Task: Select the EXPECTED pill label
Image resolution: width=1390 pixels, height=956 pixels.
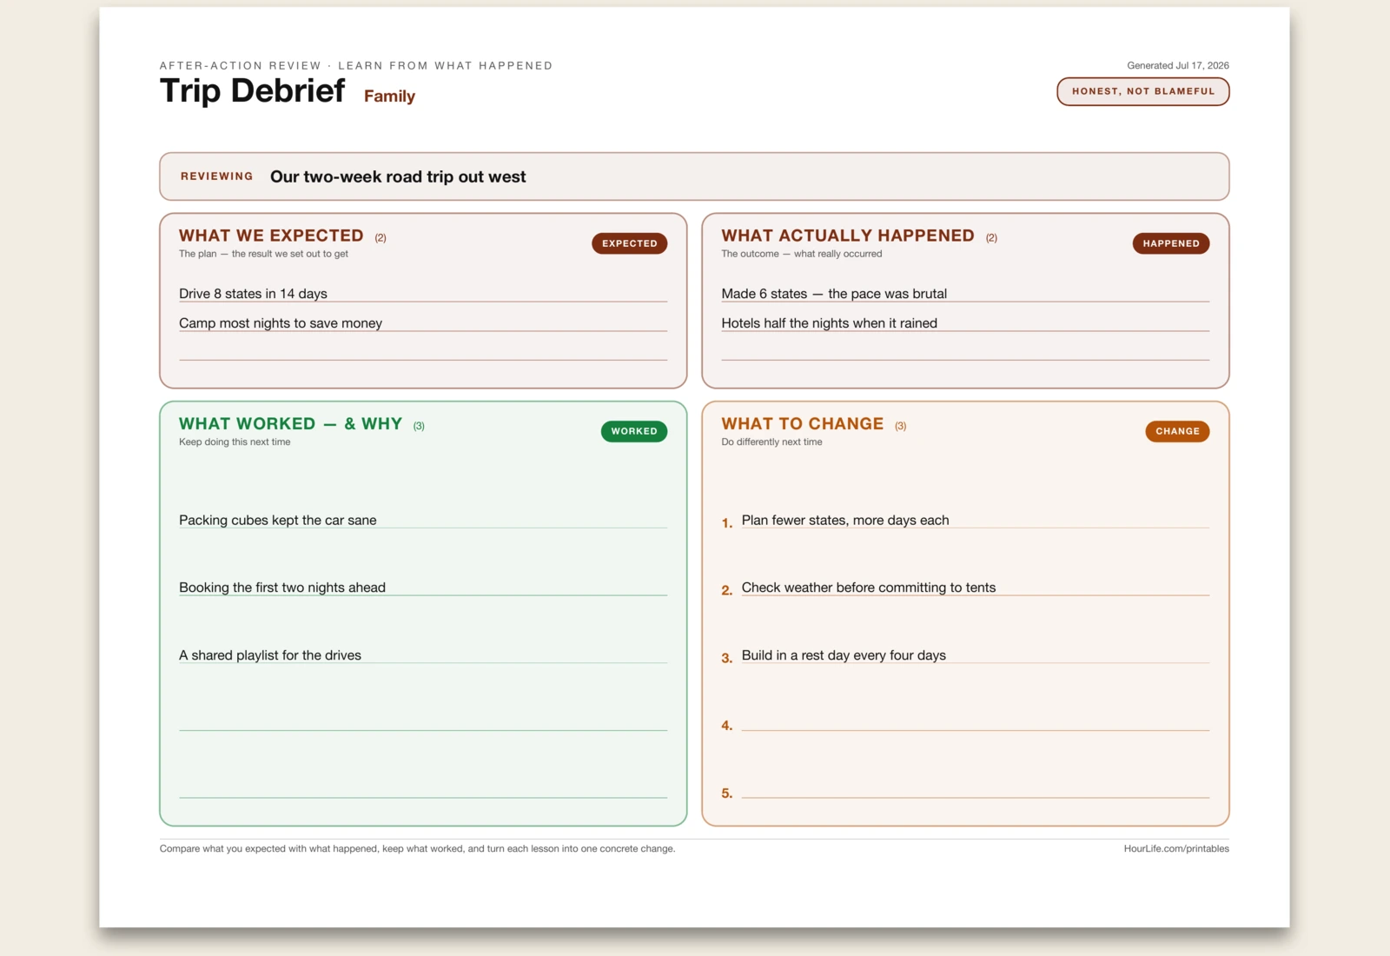Action: click(629, 243)
